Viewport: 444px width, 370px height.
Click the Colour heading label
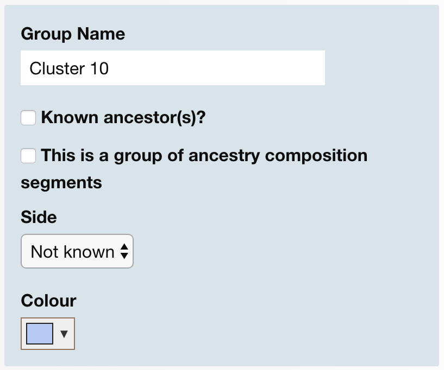pyautogui.click(x=48, y=301)
